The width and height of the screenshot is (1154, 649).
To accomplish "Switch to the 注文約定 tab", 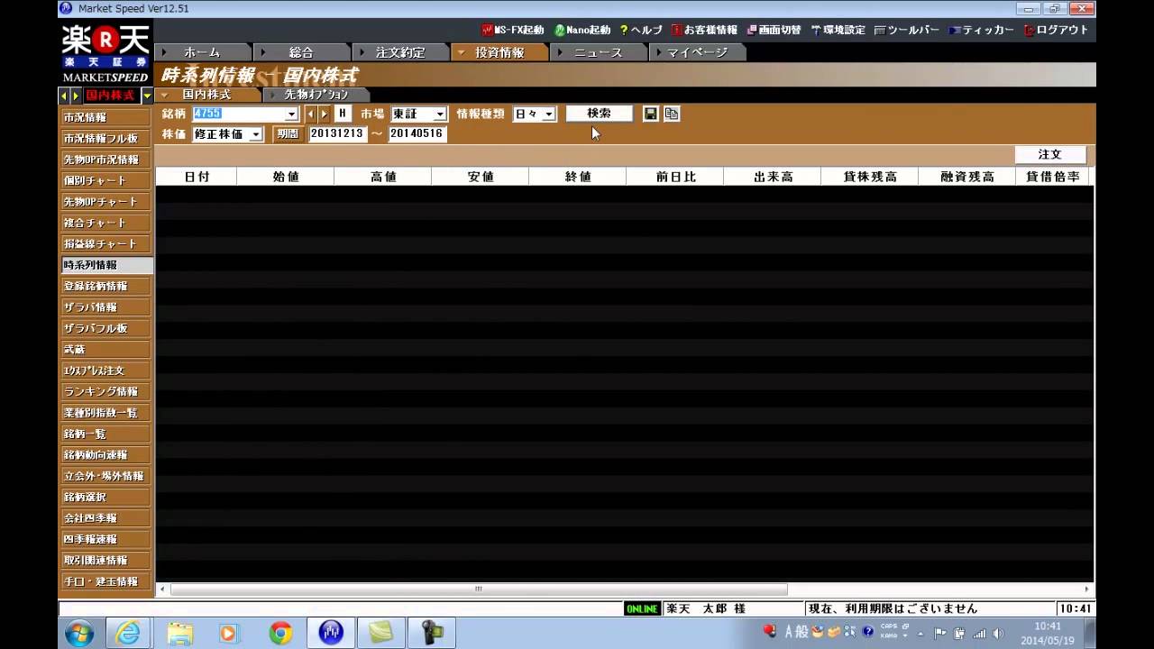I will pos(400,52).
